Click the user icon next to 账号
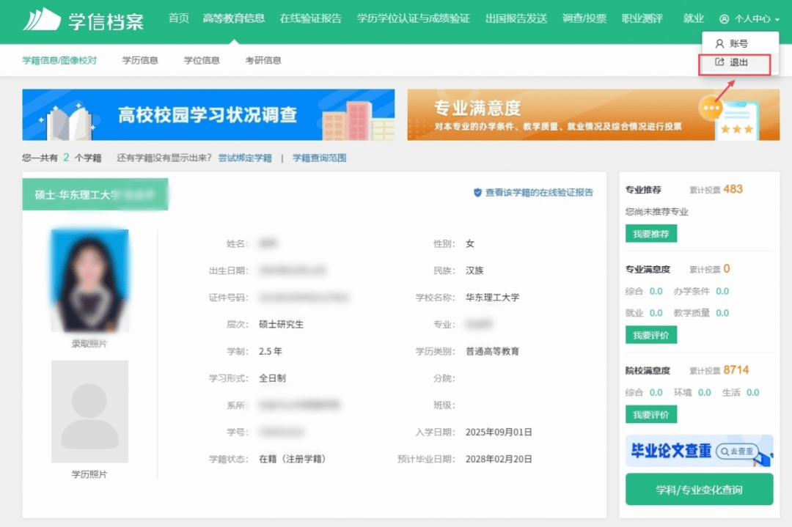This screenshot has width=792, height=527. tap(719, 44)
